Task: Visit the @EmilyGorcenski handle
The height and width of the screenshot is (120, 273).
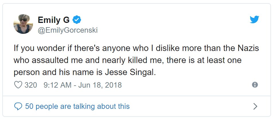Action: click(x=68, y=30)
